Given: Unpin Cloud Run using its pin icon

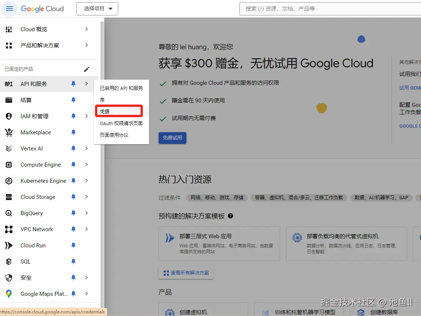Looking at the screenshot, I should (x=73, y=246).
